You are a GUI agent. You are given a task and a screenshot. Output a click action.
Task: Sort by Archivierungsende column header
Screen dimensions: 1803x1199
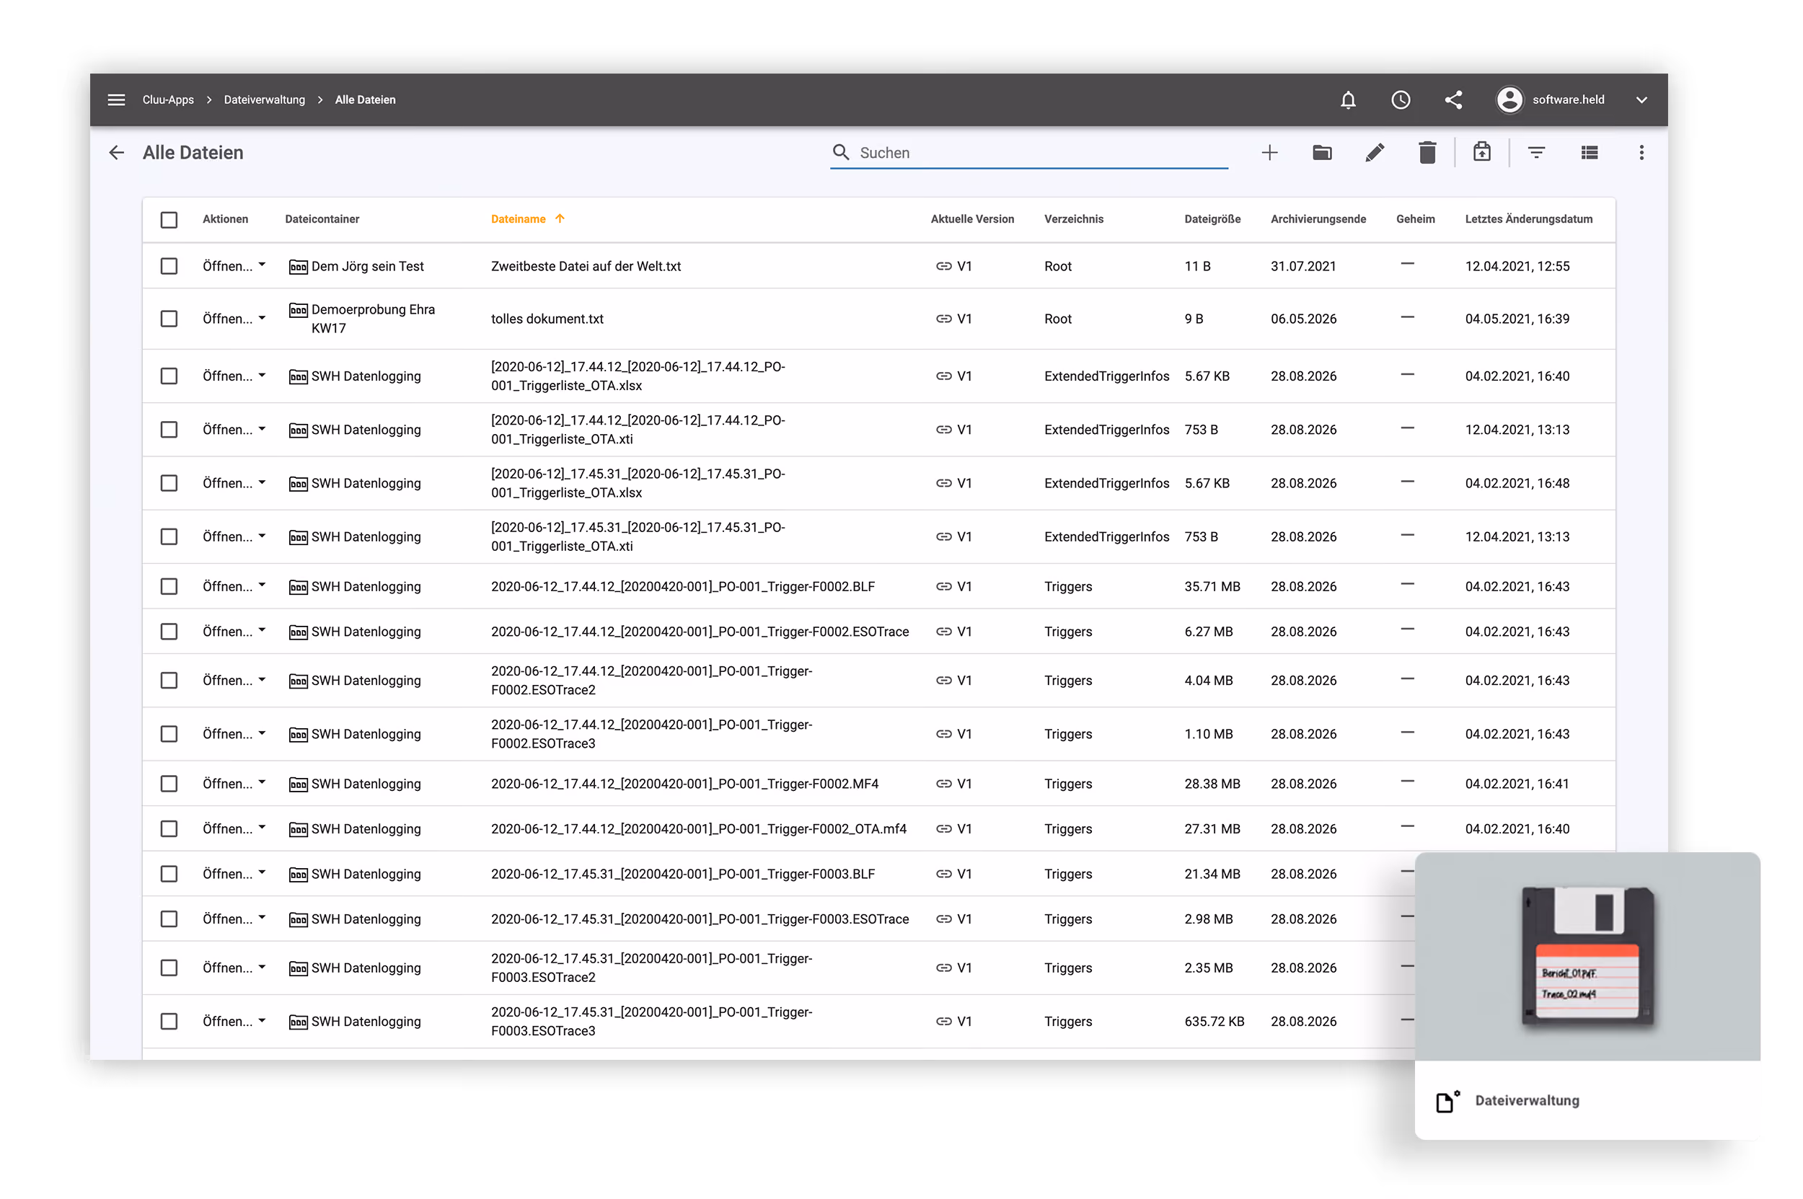click(x=1318, y=218)
